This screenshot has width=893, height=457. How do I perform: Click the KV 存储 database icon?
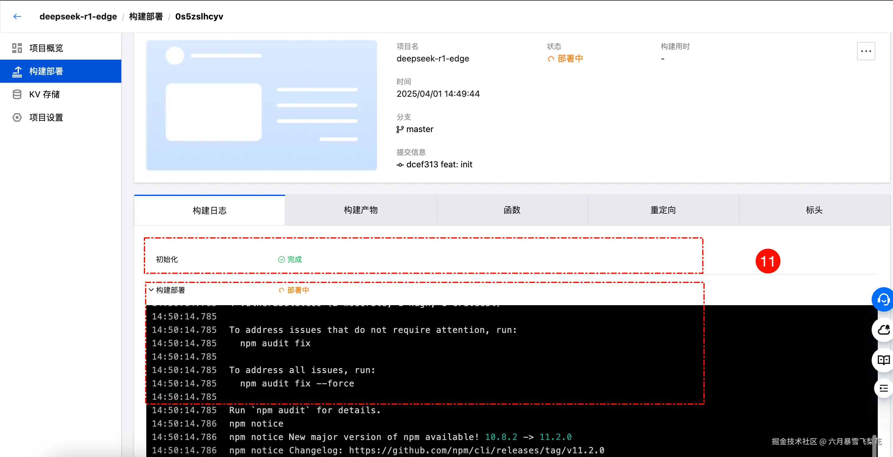17,94
